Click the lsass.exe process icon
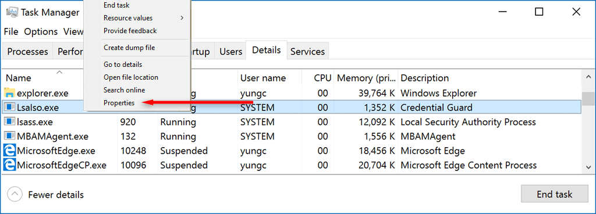 (x=9, y=122)
